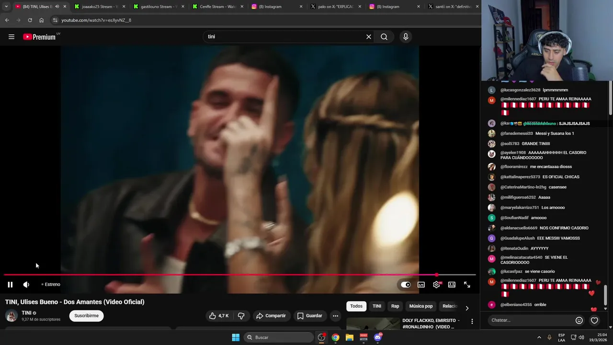Open Voicemeeter from the taskbar
The image size is (613, 345).
point(363,337)
